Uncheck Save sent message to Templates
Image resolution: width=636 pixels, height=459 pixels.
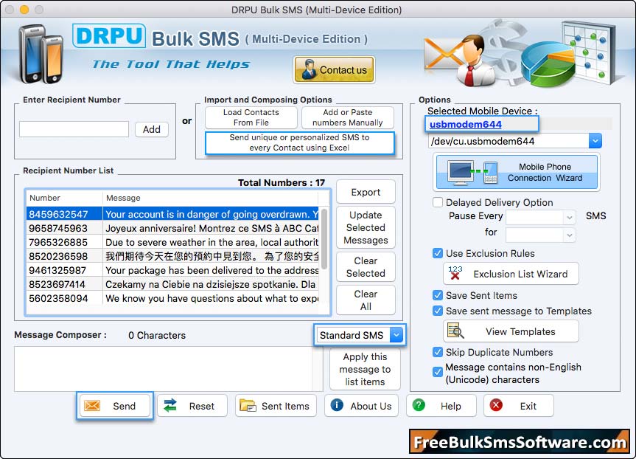point(438,311)
